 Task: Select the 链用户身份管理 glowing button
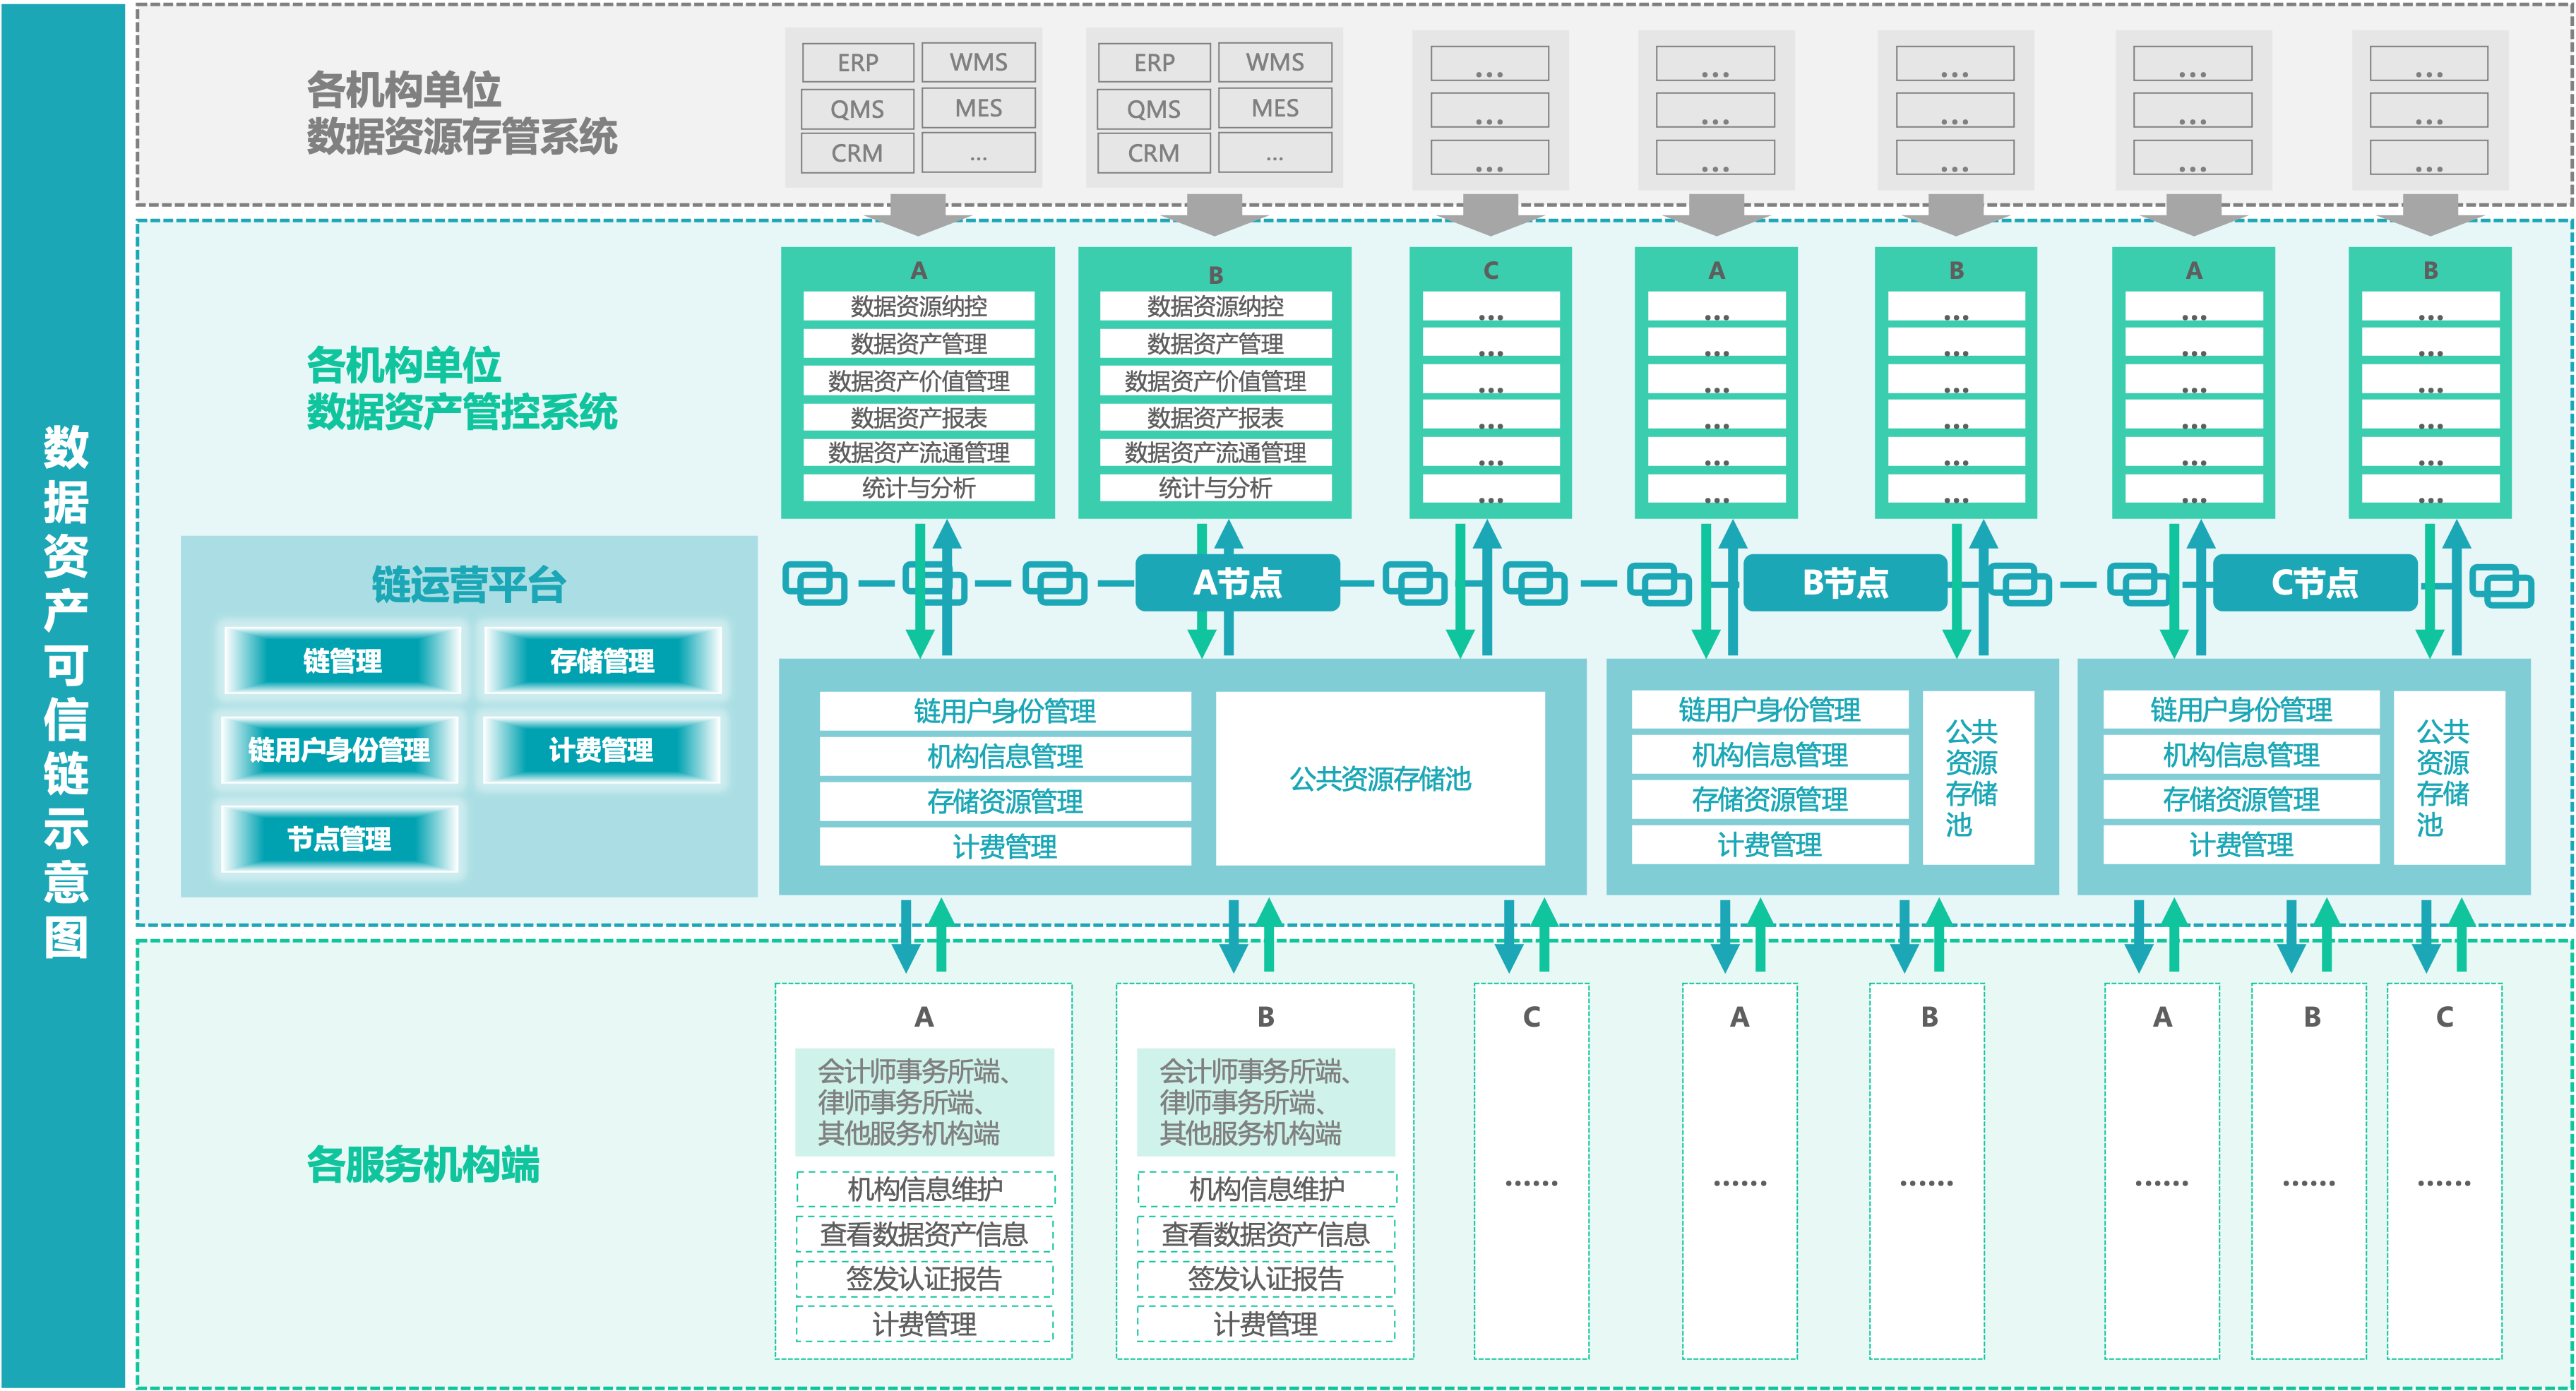(339, 750)
